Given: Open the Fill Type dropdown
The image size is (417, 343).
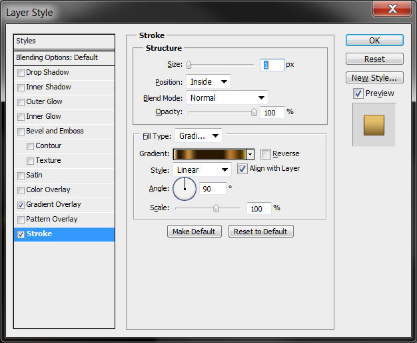Looking at the screenshot, I should 199,136.
